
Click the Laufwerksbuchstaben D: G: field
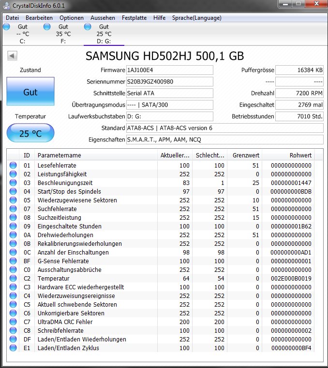[x=170, y=116]
